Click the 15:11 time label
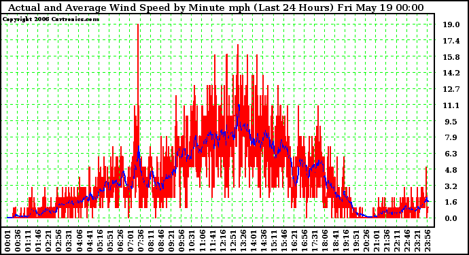This screenshot has height=255, width=469. click(x=274, y=241)
